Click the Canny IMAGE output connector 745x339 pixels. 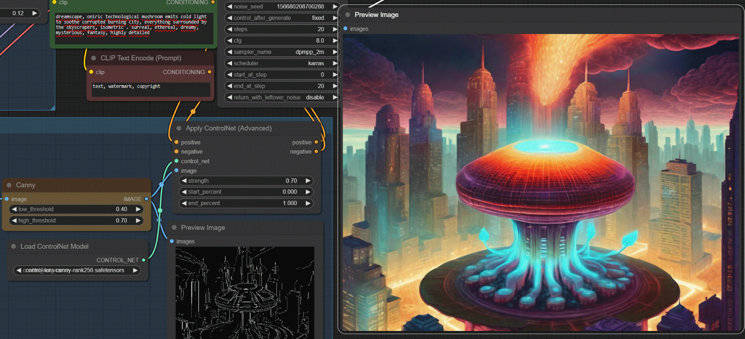[x=146, y=199]
